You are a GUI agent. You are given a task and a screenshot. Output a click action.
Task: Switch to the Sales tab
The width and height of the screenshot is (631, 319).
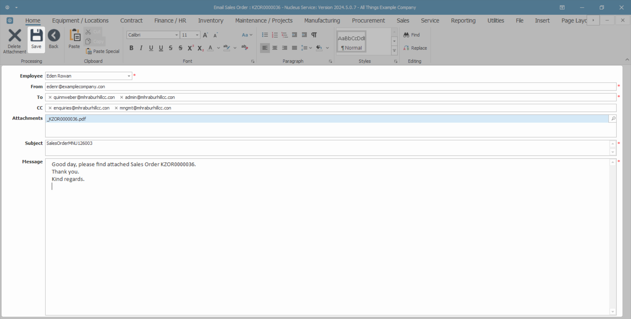click(403, 20)
